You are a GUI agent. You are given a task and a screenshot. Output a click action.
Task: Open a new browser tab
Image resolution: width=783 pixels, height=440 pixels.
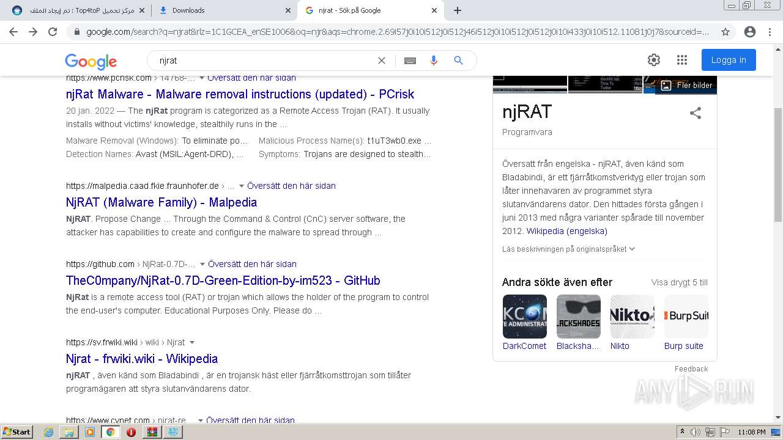458,10
